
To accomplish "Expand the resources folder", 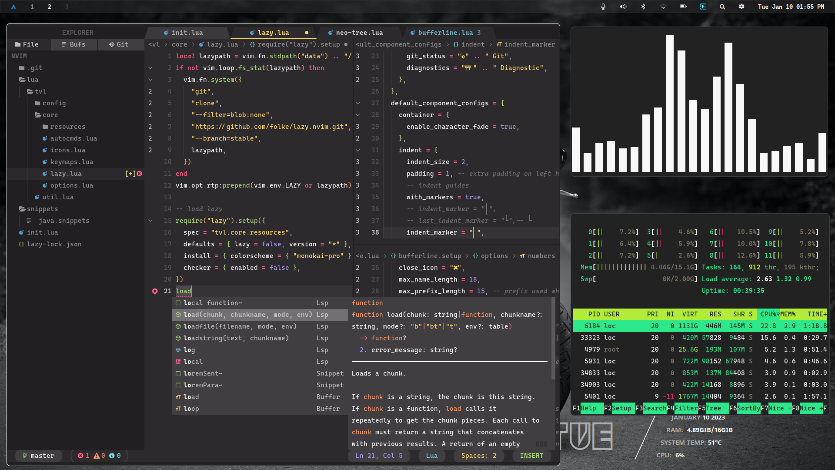I will [63, 127].
